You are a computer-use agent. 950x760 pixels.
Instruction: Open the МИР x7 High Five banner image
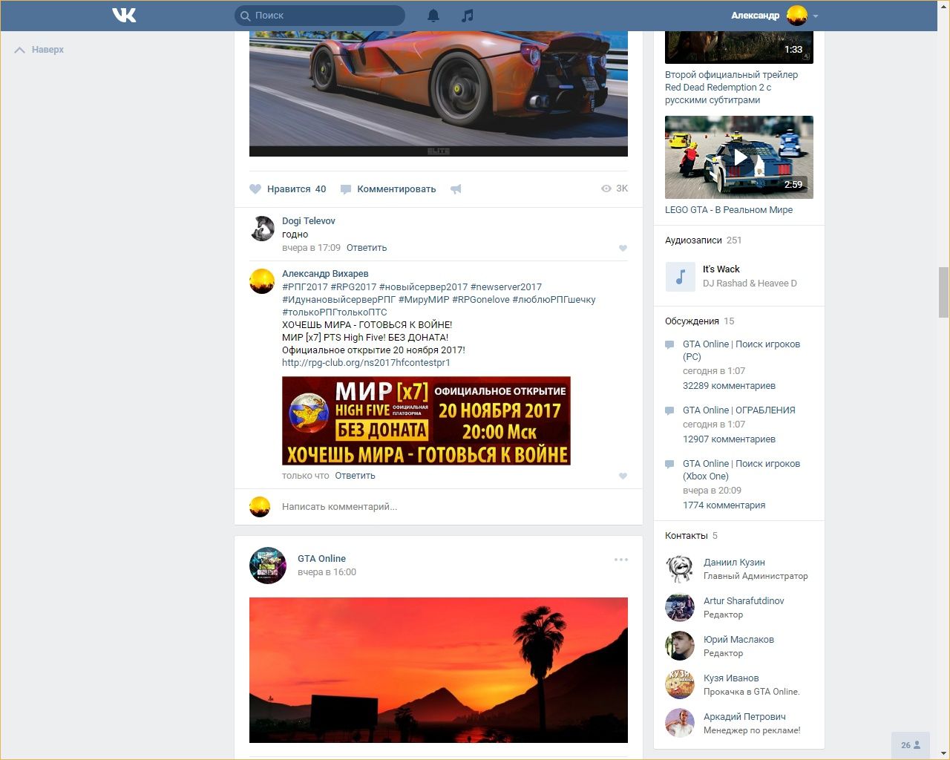coord(426,421)
